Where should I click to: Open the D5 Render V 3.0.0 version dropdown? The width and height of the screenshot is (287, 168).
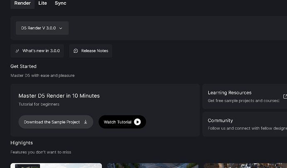[x=42, y=28]
